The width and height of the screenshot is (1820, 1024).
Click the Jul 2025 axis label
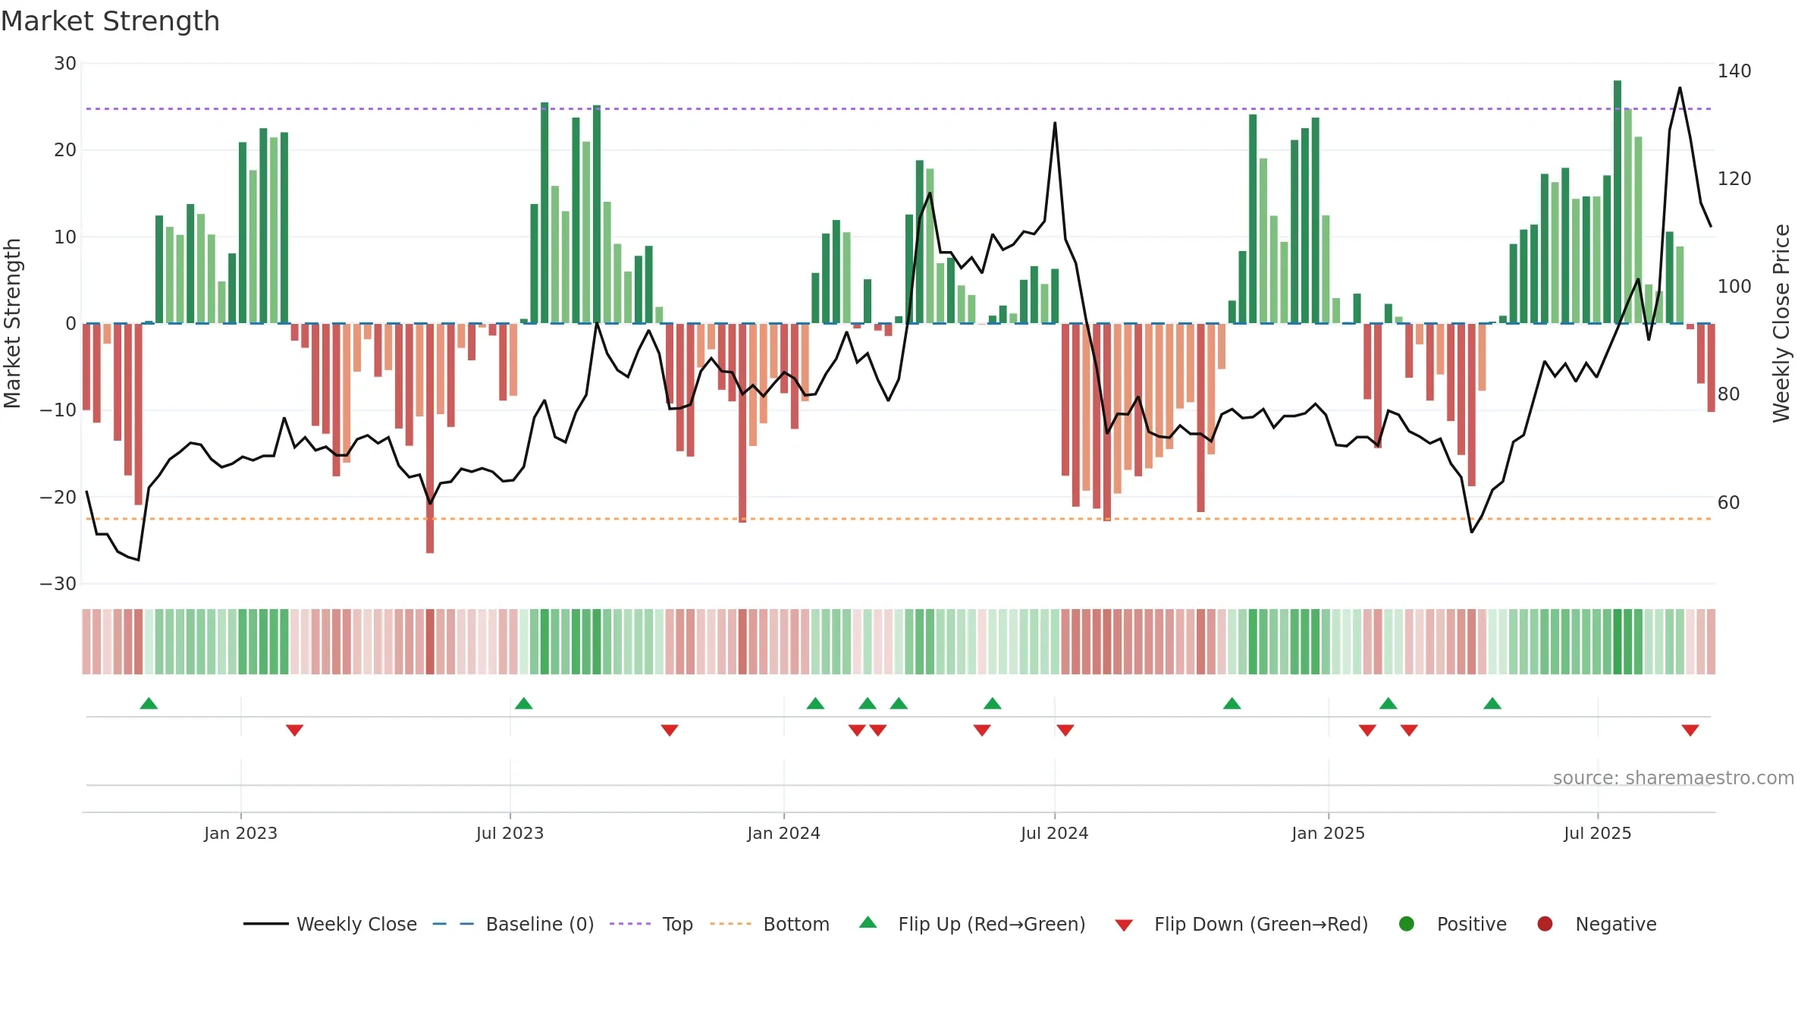(1597, 834)
